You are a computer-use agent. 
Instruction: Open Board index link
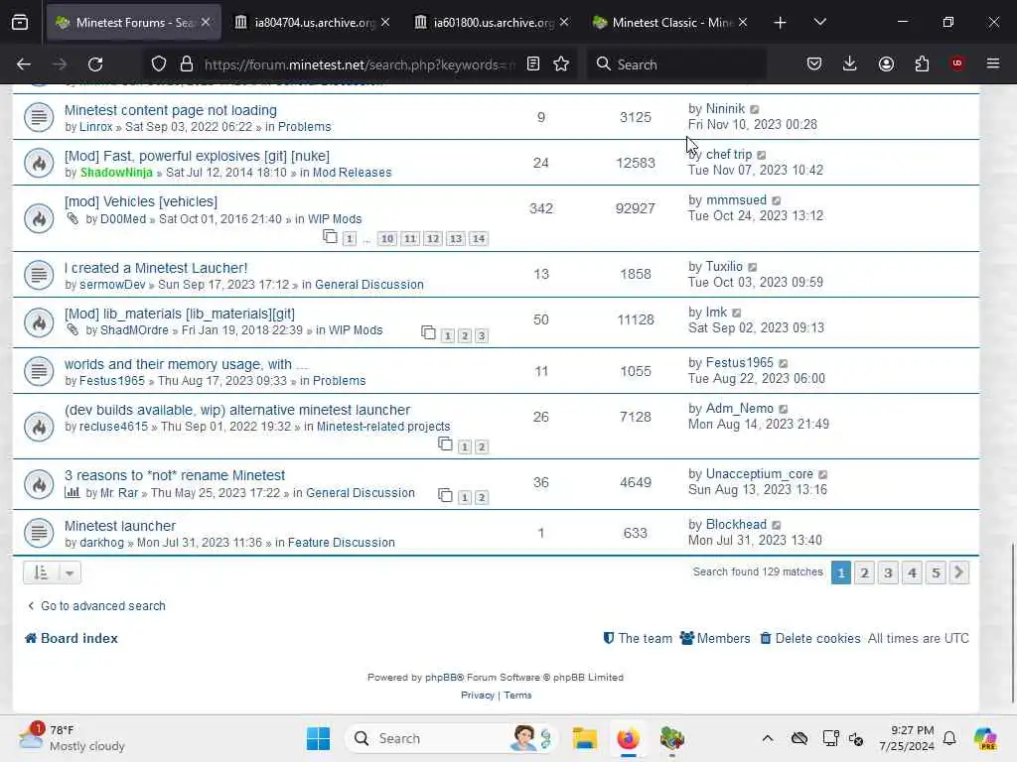tap(72, 638)
